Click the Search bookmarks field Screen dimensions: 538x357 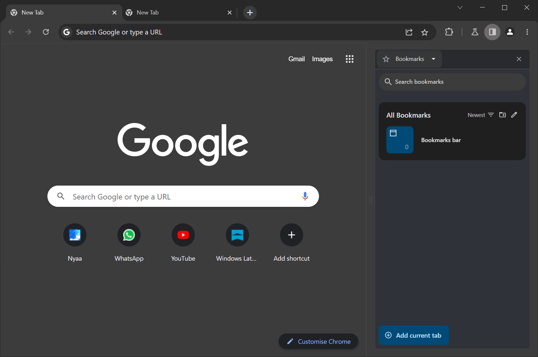[452, 82]
